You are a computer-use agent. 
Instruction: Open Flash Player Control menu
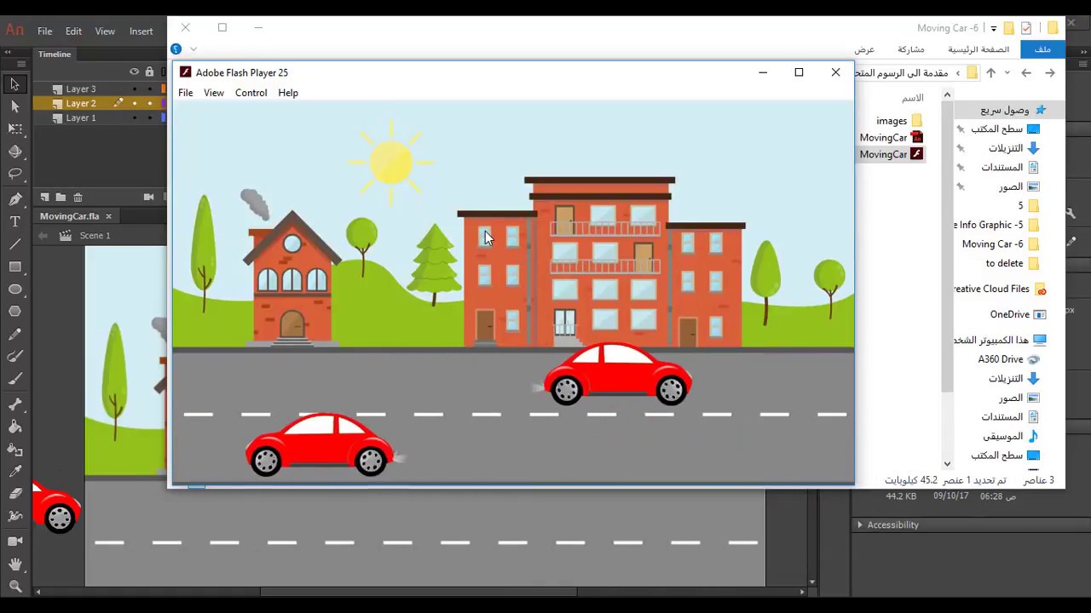pos(251,93)
